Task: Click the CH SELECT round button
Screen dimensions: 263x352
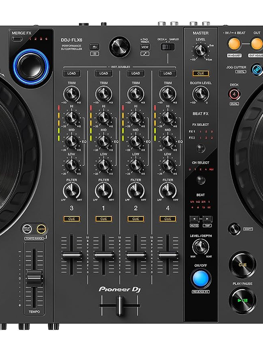Action: pyautogui.click(x=200, y=180)
